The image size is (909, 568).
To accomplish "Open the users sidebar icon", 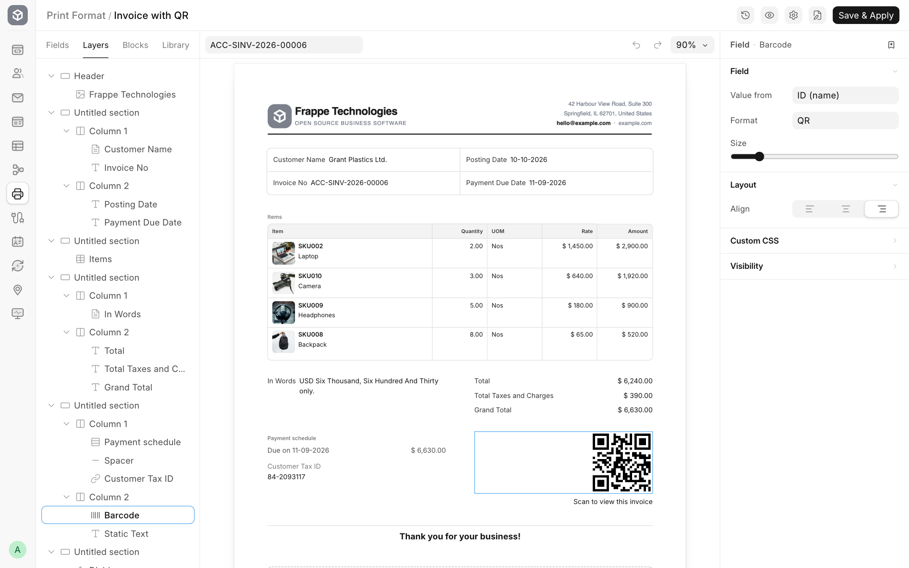I will coord(18,74).
